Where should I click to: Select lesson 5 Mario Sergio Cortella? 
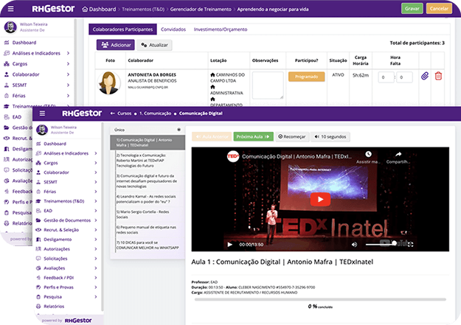[148, 214]
